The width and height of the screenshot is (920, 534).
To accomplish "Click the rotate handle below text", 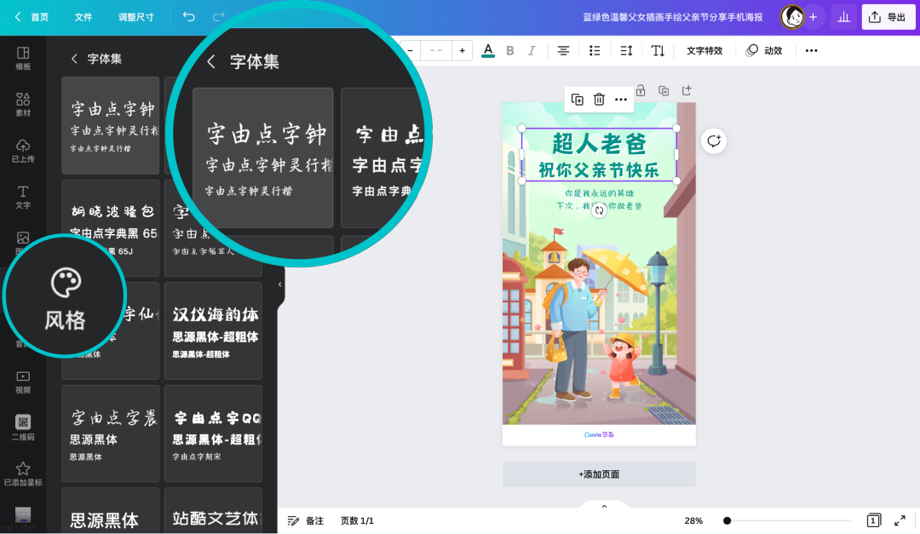I will 599,210.
